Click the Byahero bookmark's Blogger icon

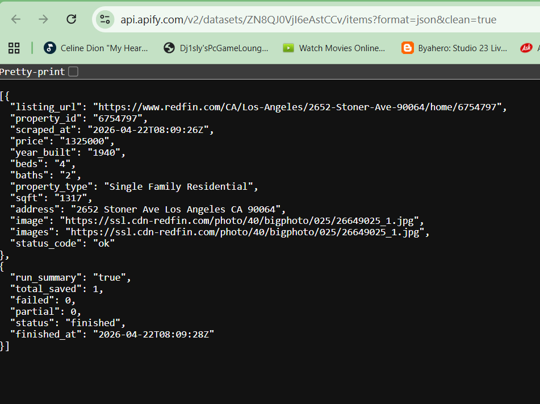(x=407, y=48)
